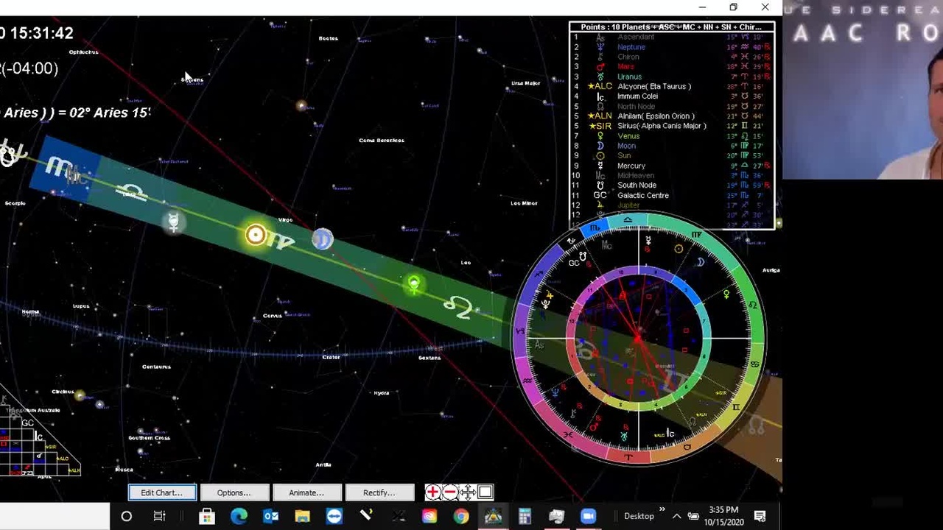Viewport: 943px width, 530px height.
Task: Click the Venus glyph inside the chart wheel
Action: pyautogui.click(x=726, y=295)
